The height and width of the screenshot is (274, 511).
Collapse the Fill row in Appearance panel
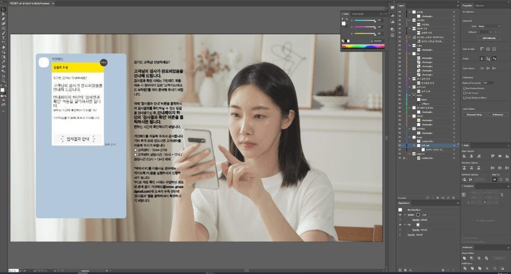click(x=405, y=225)
